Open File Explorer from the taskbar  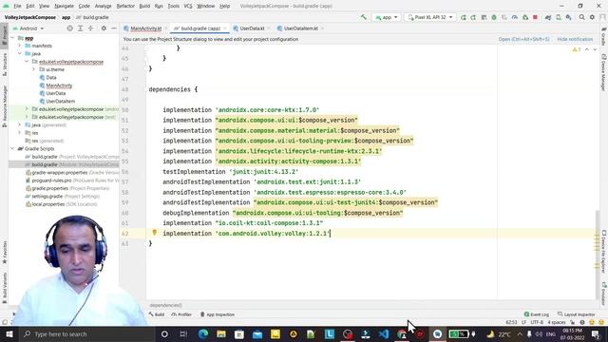pyautogui.click(x=221, y=333)
